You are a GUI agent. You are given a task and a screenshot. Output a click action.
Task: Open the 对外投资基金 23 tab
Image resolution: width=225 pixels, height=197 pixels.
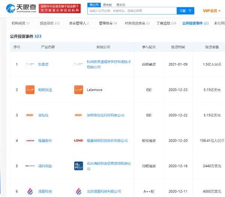tap(137, 23)
